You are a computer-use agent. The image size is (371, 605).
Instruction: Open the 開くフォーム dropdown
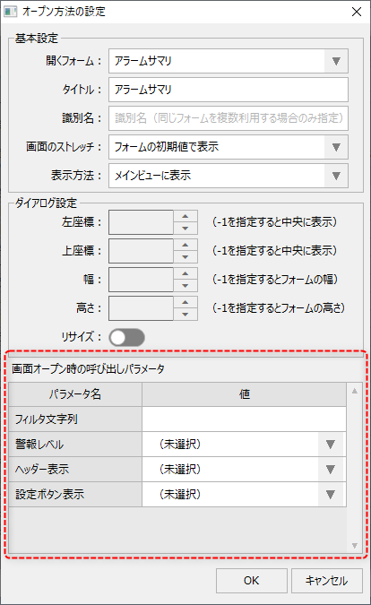click(x=336, y=61)
